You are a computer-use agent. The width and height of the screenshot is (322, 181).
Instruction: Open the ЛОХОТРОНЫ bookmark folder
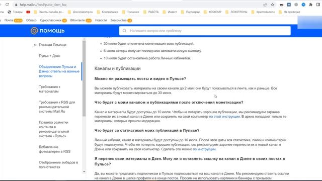[236, 12]
